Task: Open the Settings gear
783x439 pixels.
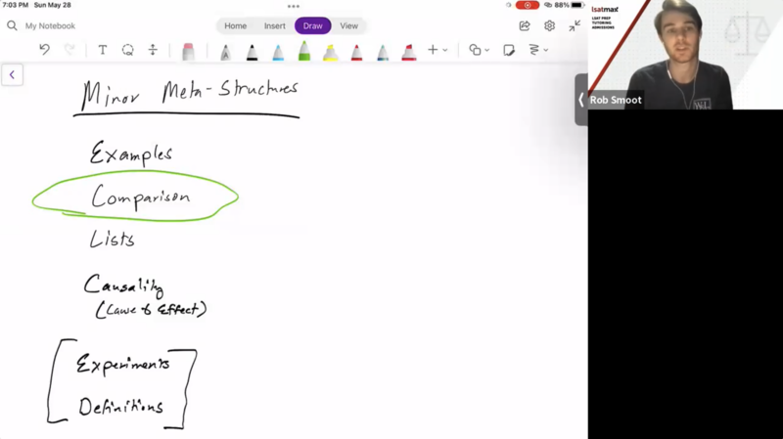Action: click(549, 26)
